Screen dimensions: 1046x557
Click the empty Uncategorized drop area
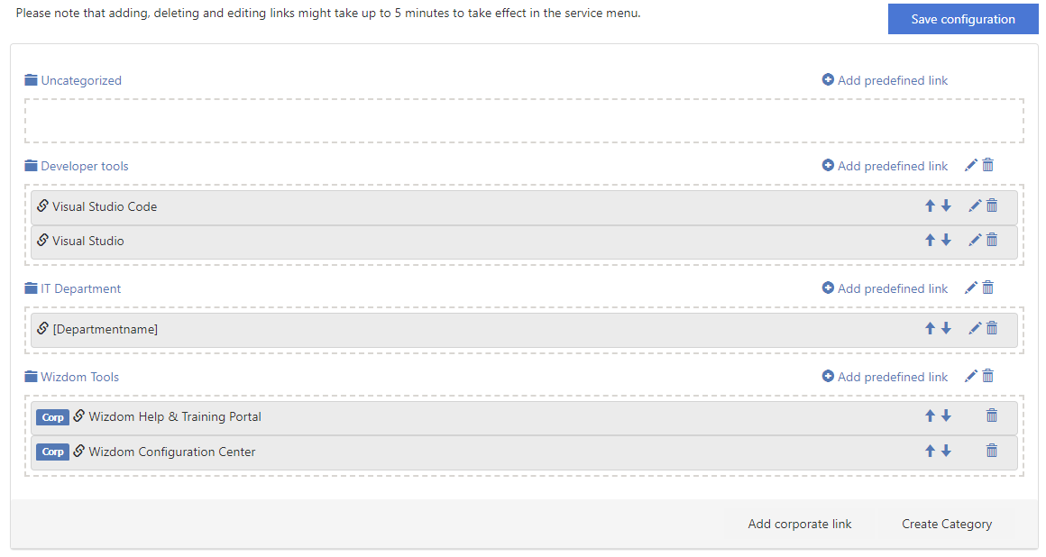click(x=523, y=121)
